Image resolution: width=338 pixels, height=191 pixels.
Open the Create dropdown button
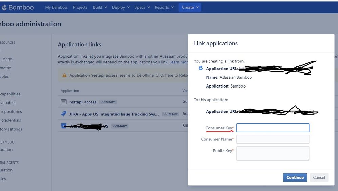pos(190,7)
